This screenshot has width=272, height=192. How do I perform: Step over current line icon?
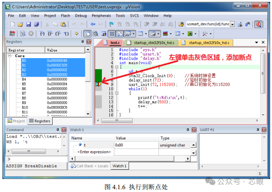50,33
